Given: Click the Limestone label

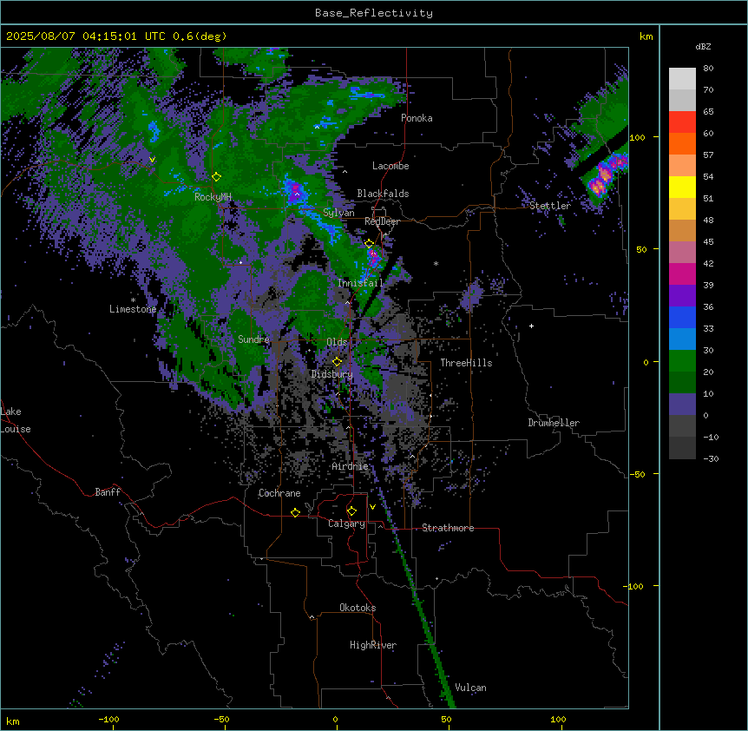Looking at the screenshot, I should coord(133,309).
